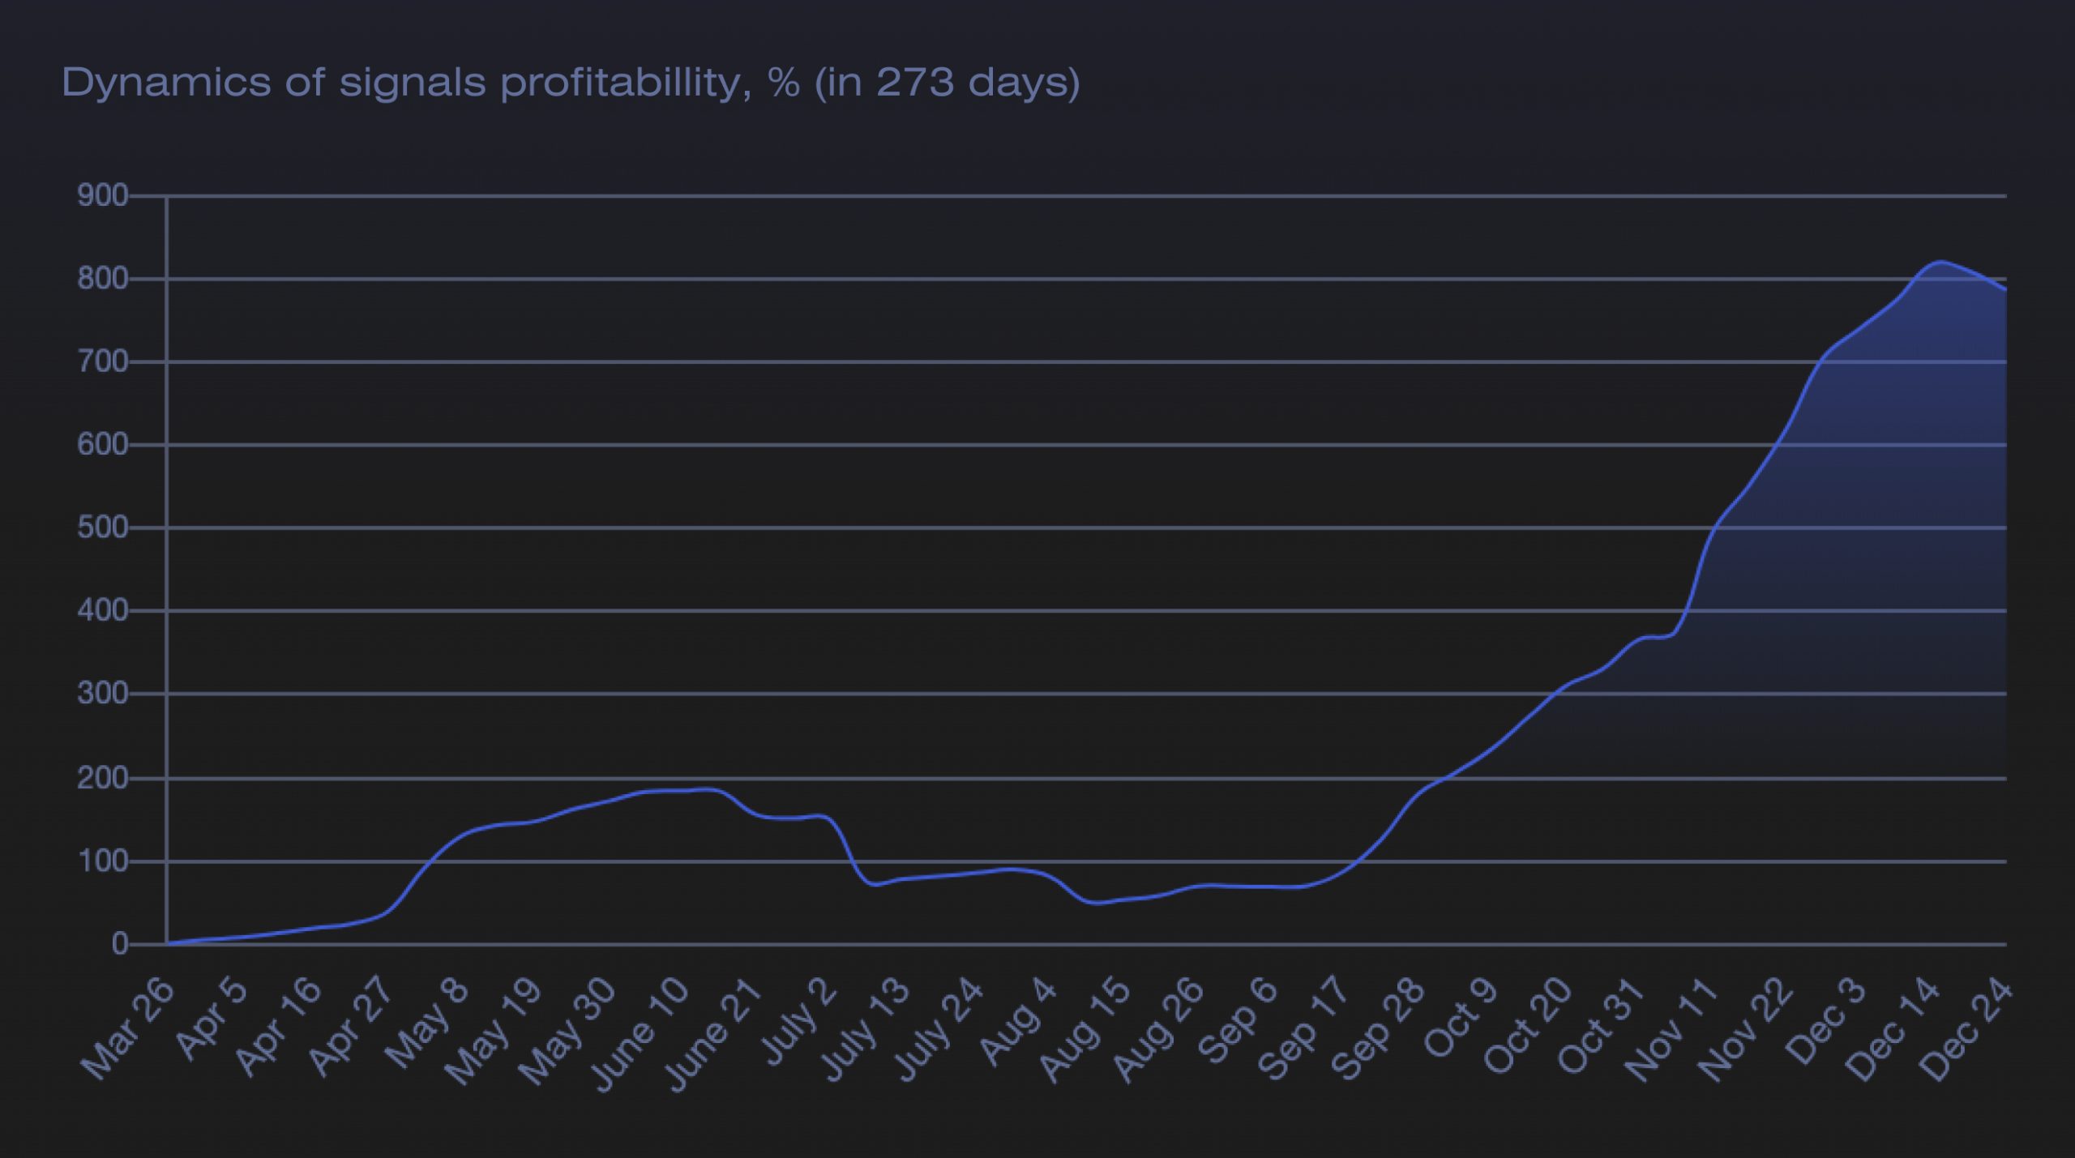Click the 'Dec 3' date label
This screenshot has width=2075, height=1158.
[x=1825, y=1020]
